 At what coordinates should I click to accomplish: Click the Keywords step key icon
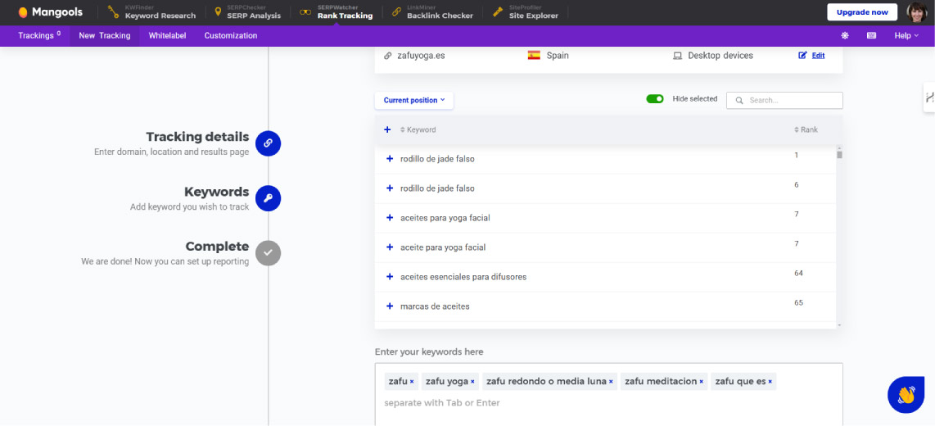268,198
